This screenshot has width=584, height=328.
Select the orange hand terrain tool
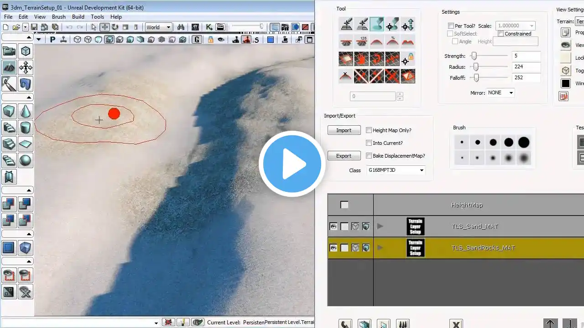coord(361,59)
